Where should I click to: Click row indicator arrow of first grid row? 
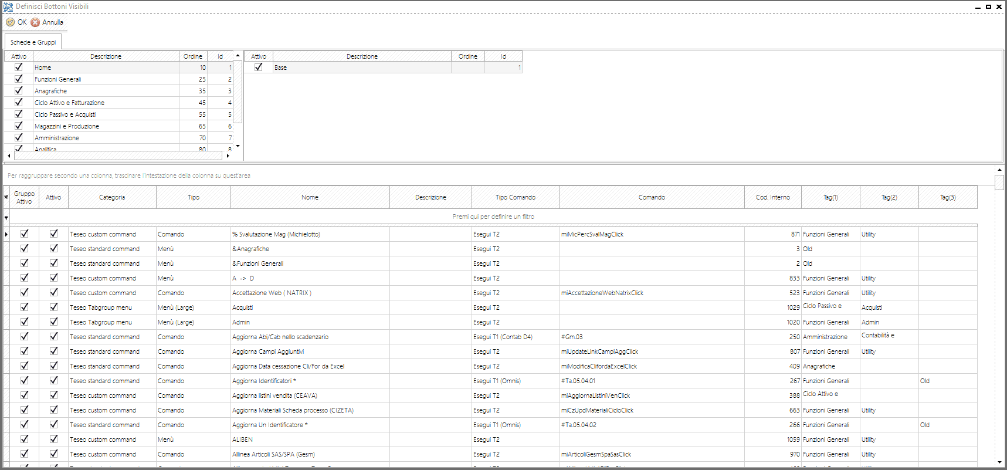tap(6, 234)
